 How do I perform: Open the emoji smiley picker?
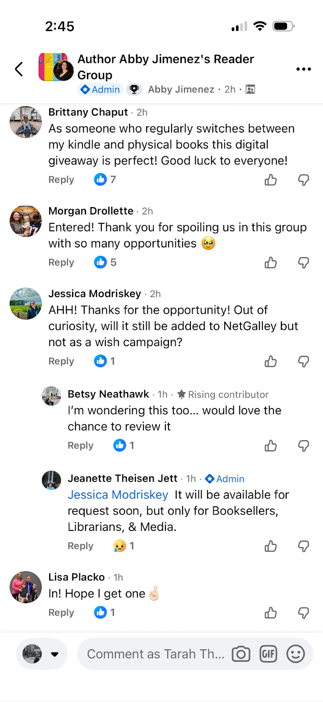pyautogui.click(x=295, y=654)
